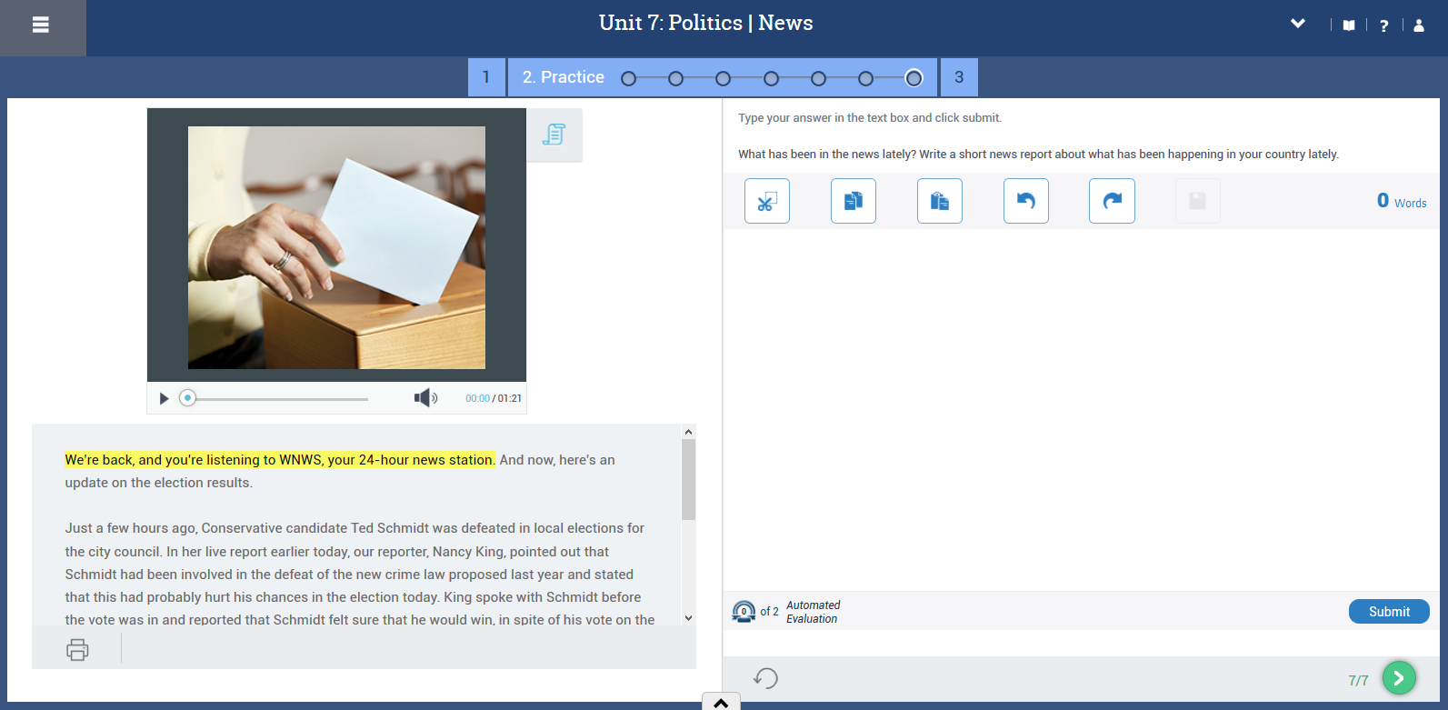The height and width of the screenshot is (710, 1448).
Task: Open the help question mark
Action: point(1383,25)
